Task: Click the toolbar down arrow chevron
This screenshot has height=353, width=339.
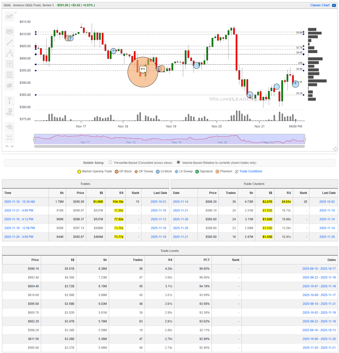Action: coord(12,146)
